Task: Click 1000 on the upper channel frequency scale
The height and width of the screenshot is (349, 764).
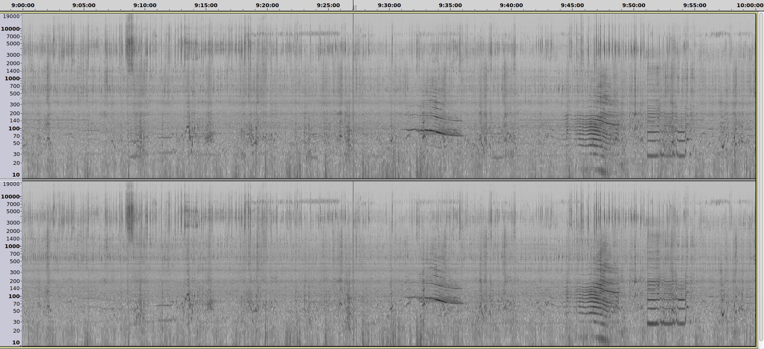Action: [12, 78]
